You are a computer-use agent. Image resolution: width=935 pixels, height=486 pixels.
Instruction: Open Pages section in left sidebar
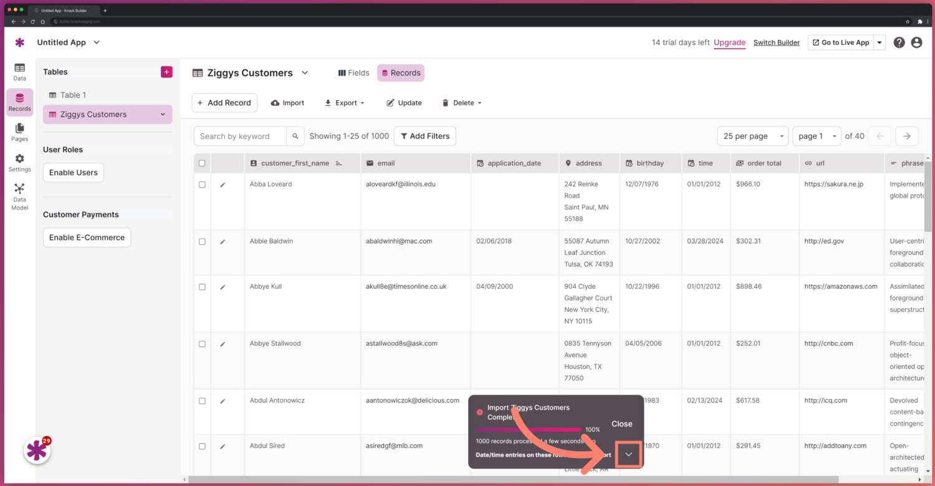pos(19,132)
